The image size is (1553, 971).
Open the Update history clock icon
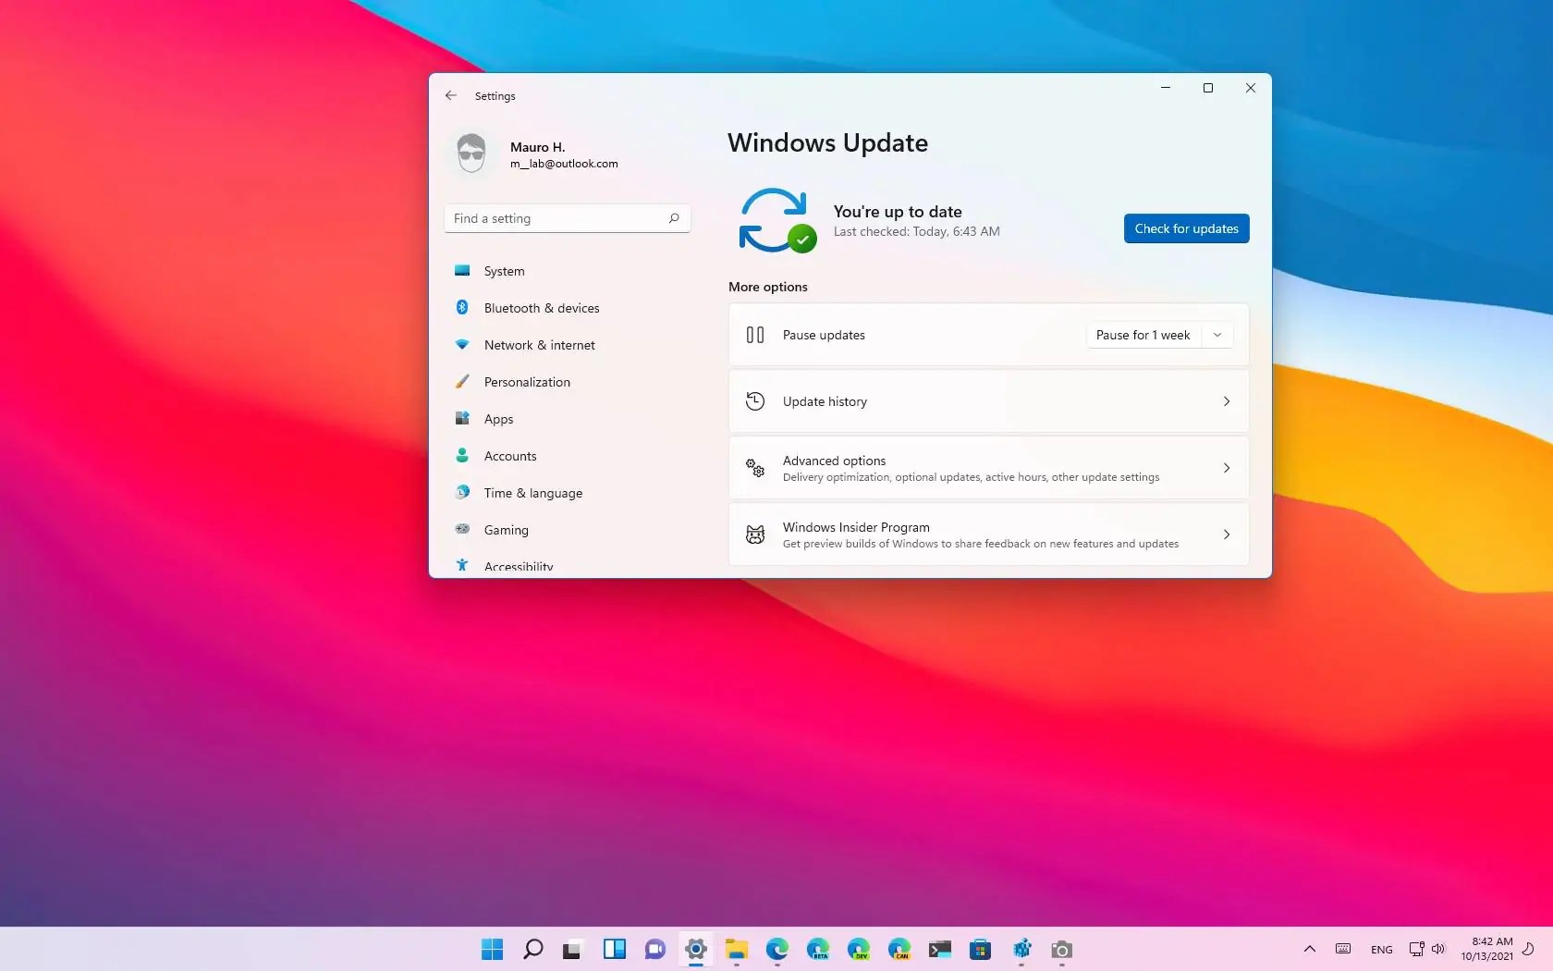pyautogui.click(x=754, y=401)
